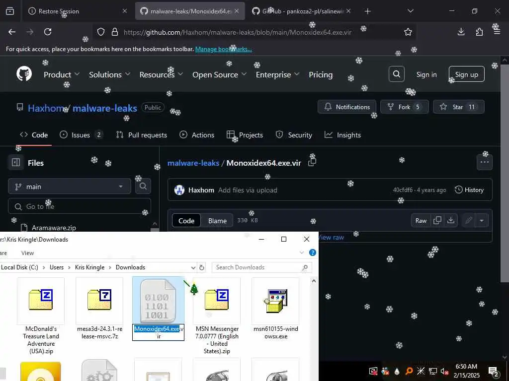Expand the Open Source menu
The height and width of the screenshot is (381, 509).
point(219,74)
